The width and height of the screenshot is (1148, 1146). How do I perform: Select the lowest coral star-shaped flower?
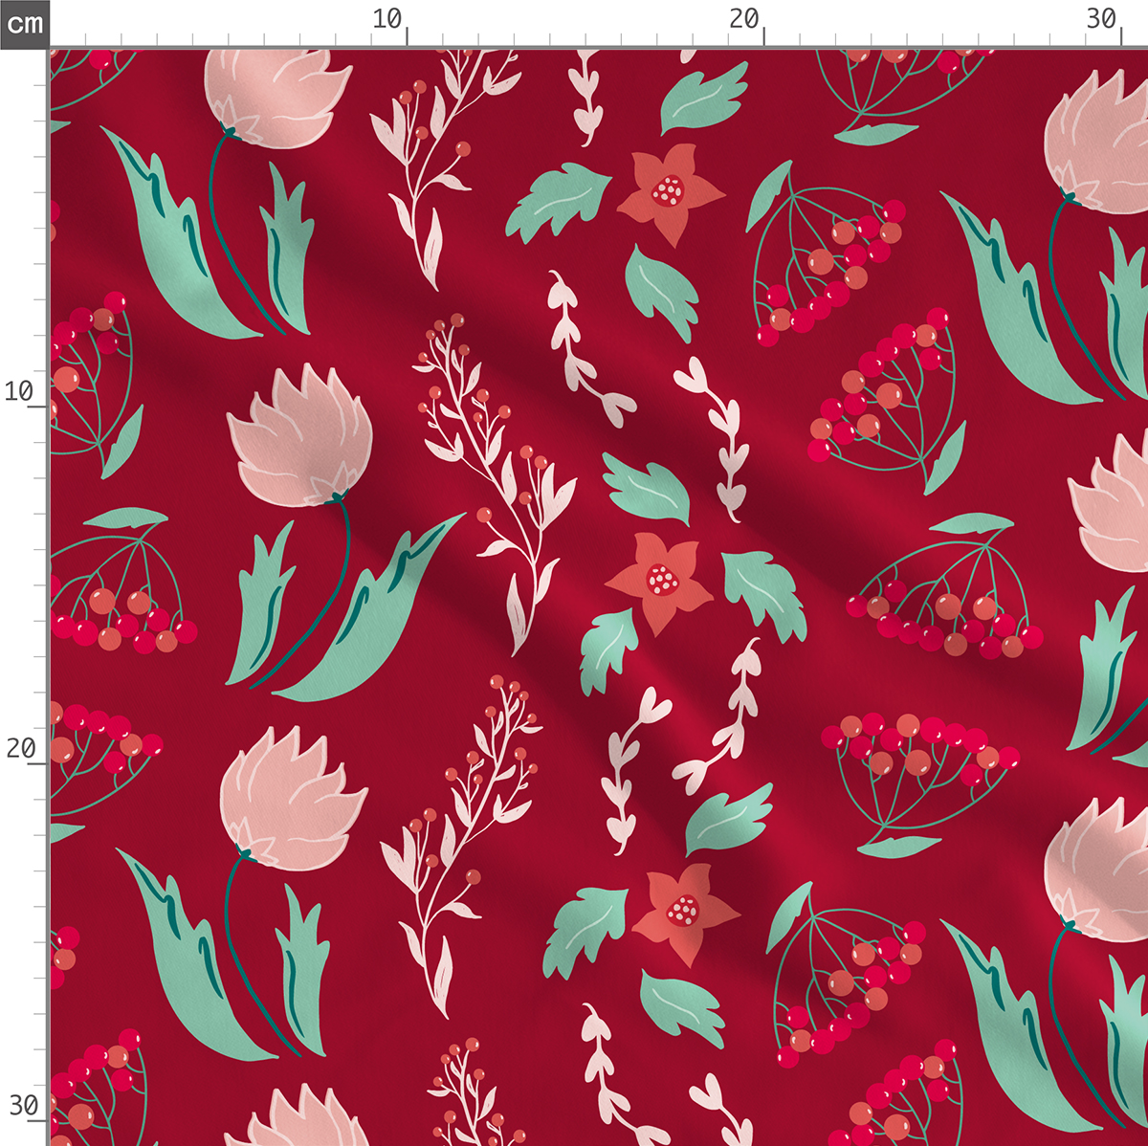click(683, 912)
